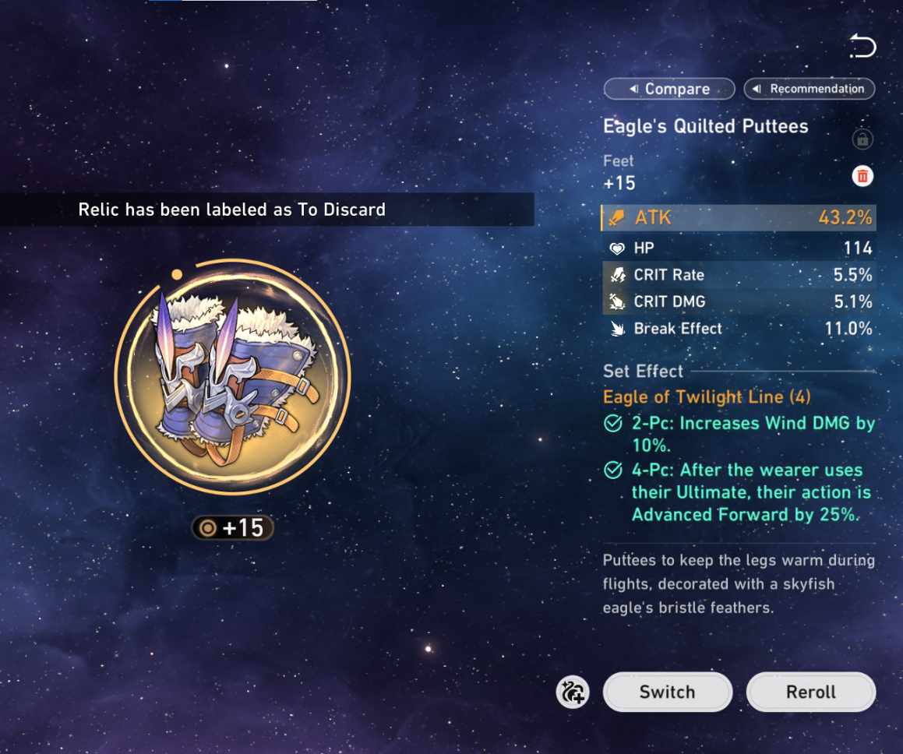Click the Break Effect icon
This screenshot has width=903, height=754.
tap(617, 329)
